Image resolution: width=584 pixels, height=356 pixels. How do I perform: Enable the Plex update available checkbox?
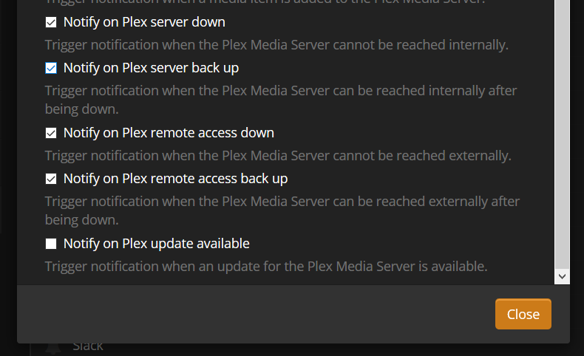tap(51, 244)
